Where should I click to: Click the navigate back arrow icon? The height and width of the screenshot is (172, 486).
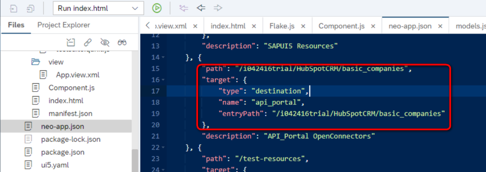201,8
